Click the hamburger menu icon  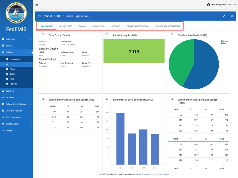coord(37,4)
